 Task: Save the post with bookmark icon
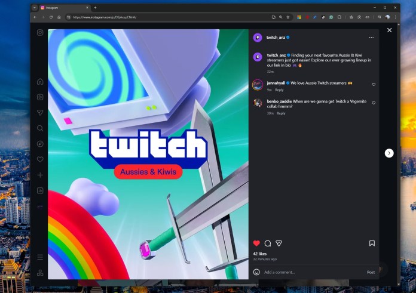pyautogui.click(x=372, y=243)
